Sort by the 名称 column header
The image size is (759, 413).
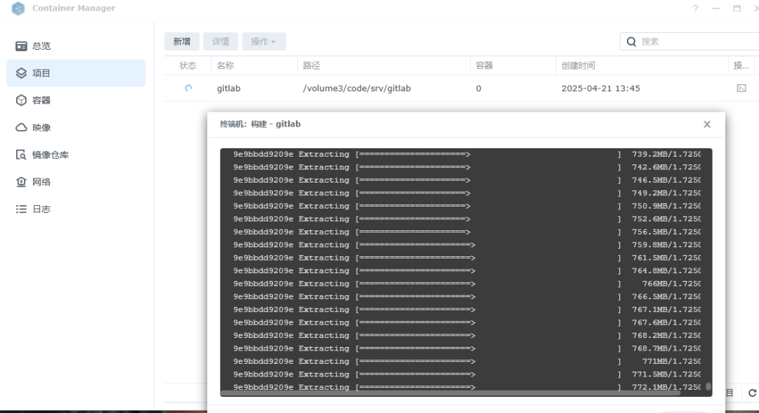tap(254, 65)
